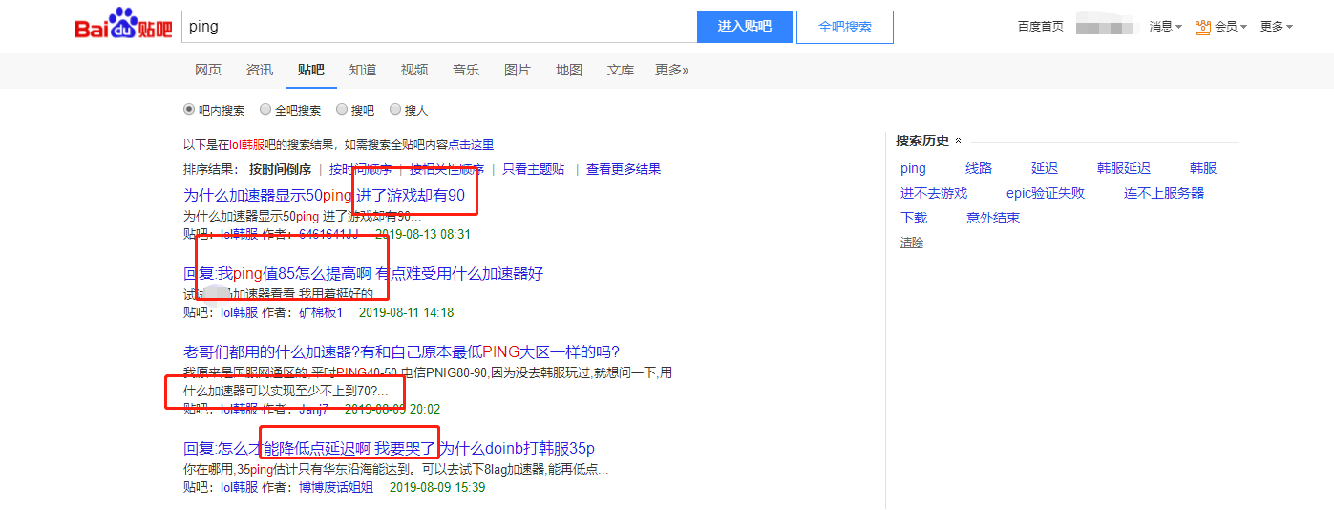Viewport: 1334px width, 510px height.
Task: Click the Baidu Tieba logo
Action: [x=124, y=24]
